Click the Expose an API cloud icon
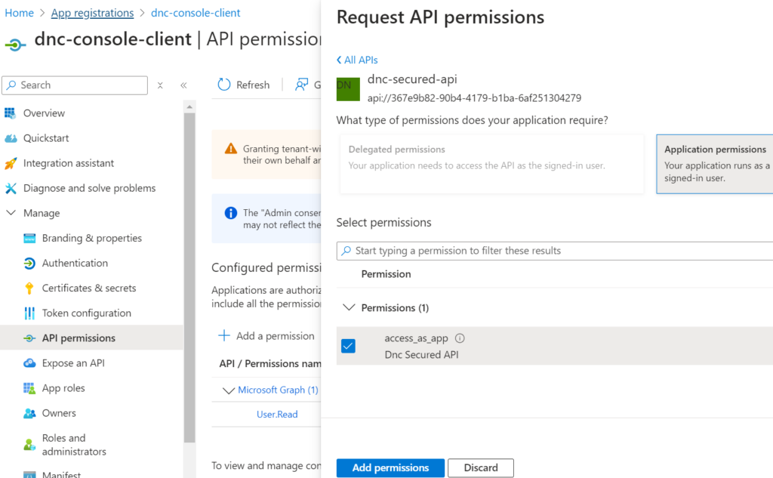773x478 pixels. (x=29, y=363)
